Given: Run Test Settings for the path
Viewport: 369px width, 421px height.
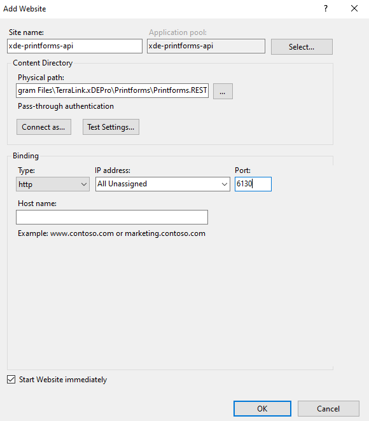Looking at the screenshot, I should pyautogui.click(x=111, y=127).
